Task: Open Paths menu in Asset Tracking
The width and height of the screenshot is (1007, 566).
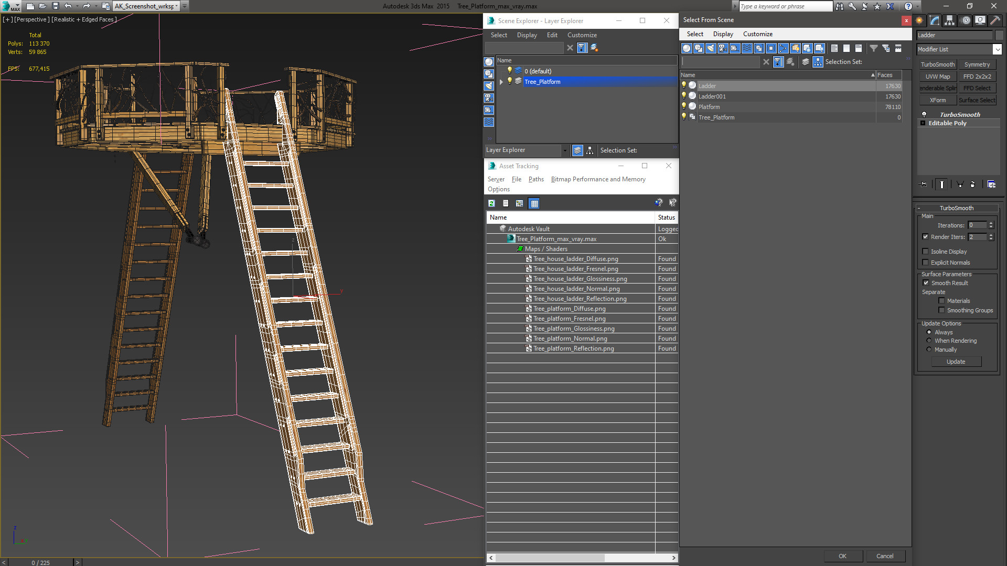Action: coord(536,179)
